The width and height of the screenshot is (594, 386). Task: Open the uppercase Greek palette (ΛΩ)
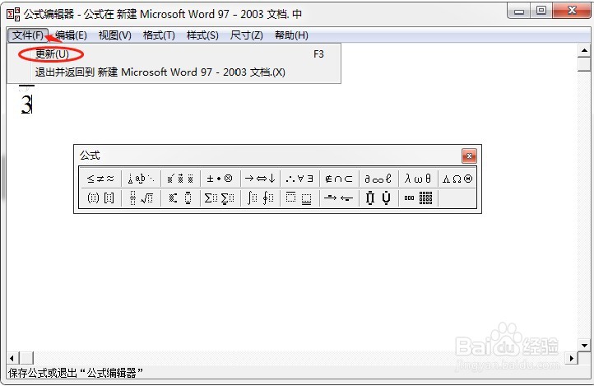[x=457, y=179]
